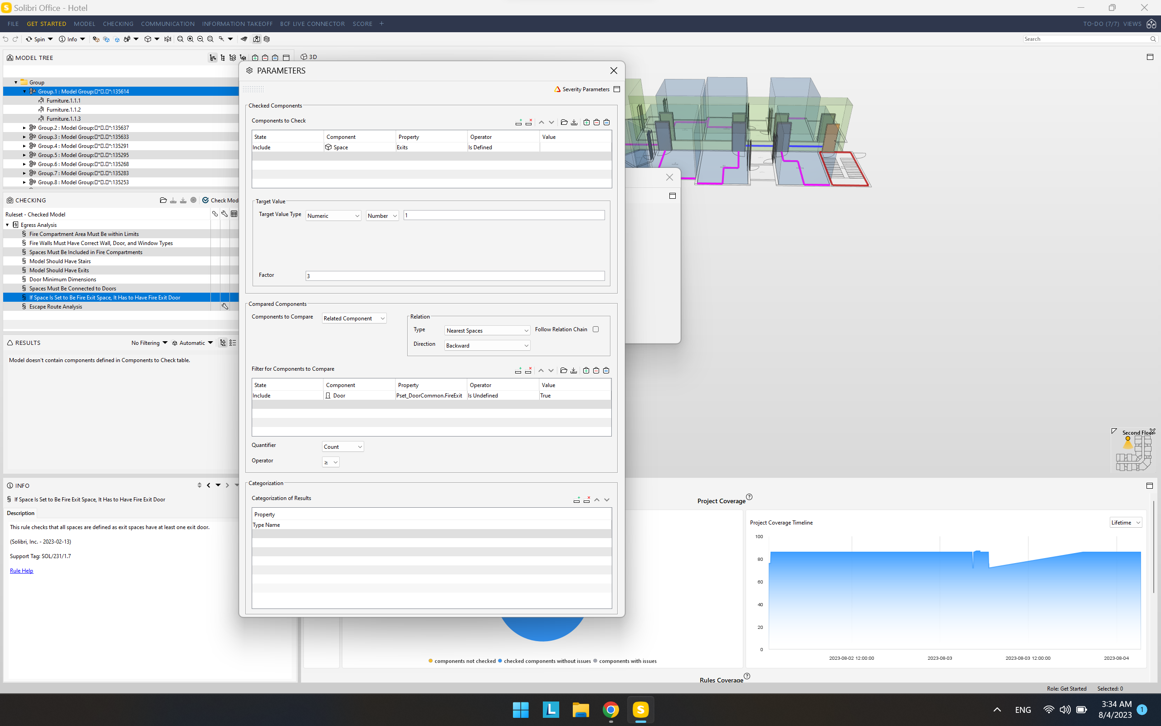Toggle the floor plan map icon

click(257, 39)
